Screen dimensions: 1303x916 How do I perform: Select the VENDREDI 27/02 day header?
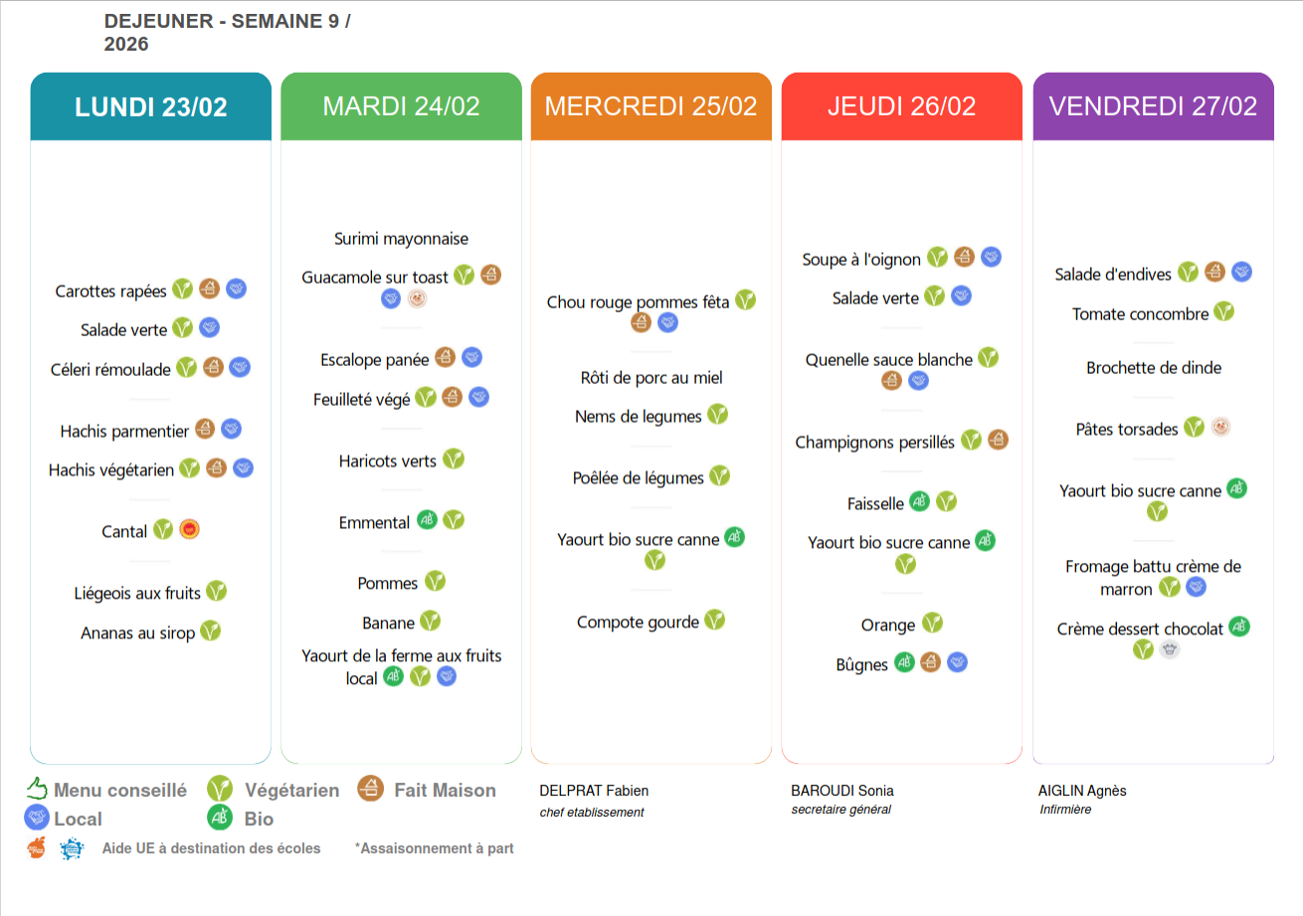[1154, 106]
